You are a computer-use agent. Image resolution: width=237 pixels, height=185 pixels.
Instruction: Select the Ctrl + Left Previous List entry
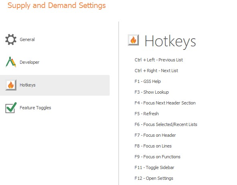tap(159, 60)
